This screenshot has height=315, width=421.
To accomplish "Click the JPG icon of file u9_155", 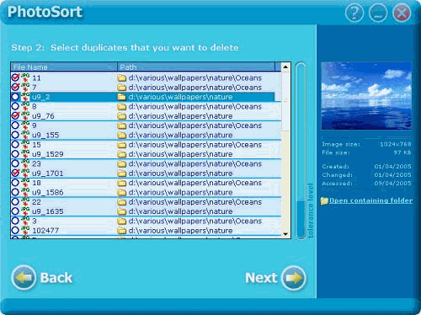I will (x=25, y=135).
